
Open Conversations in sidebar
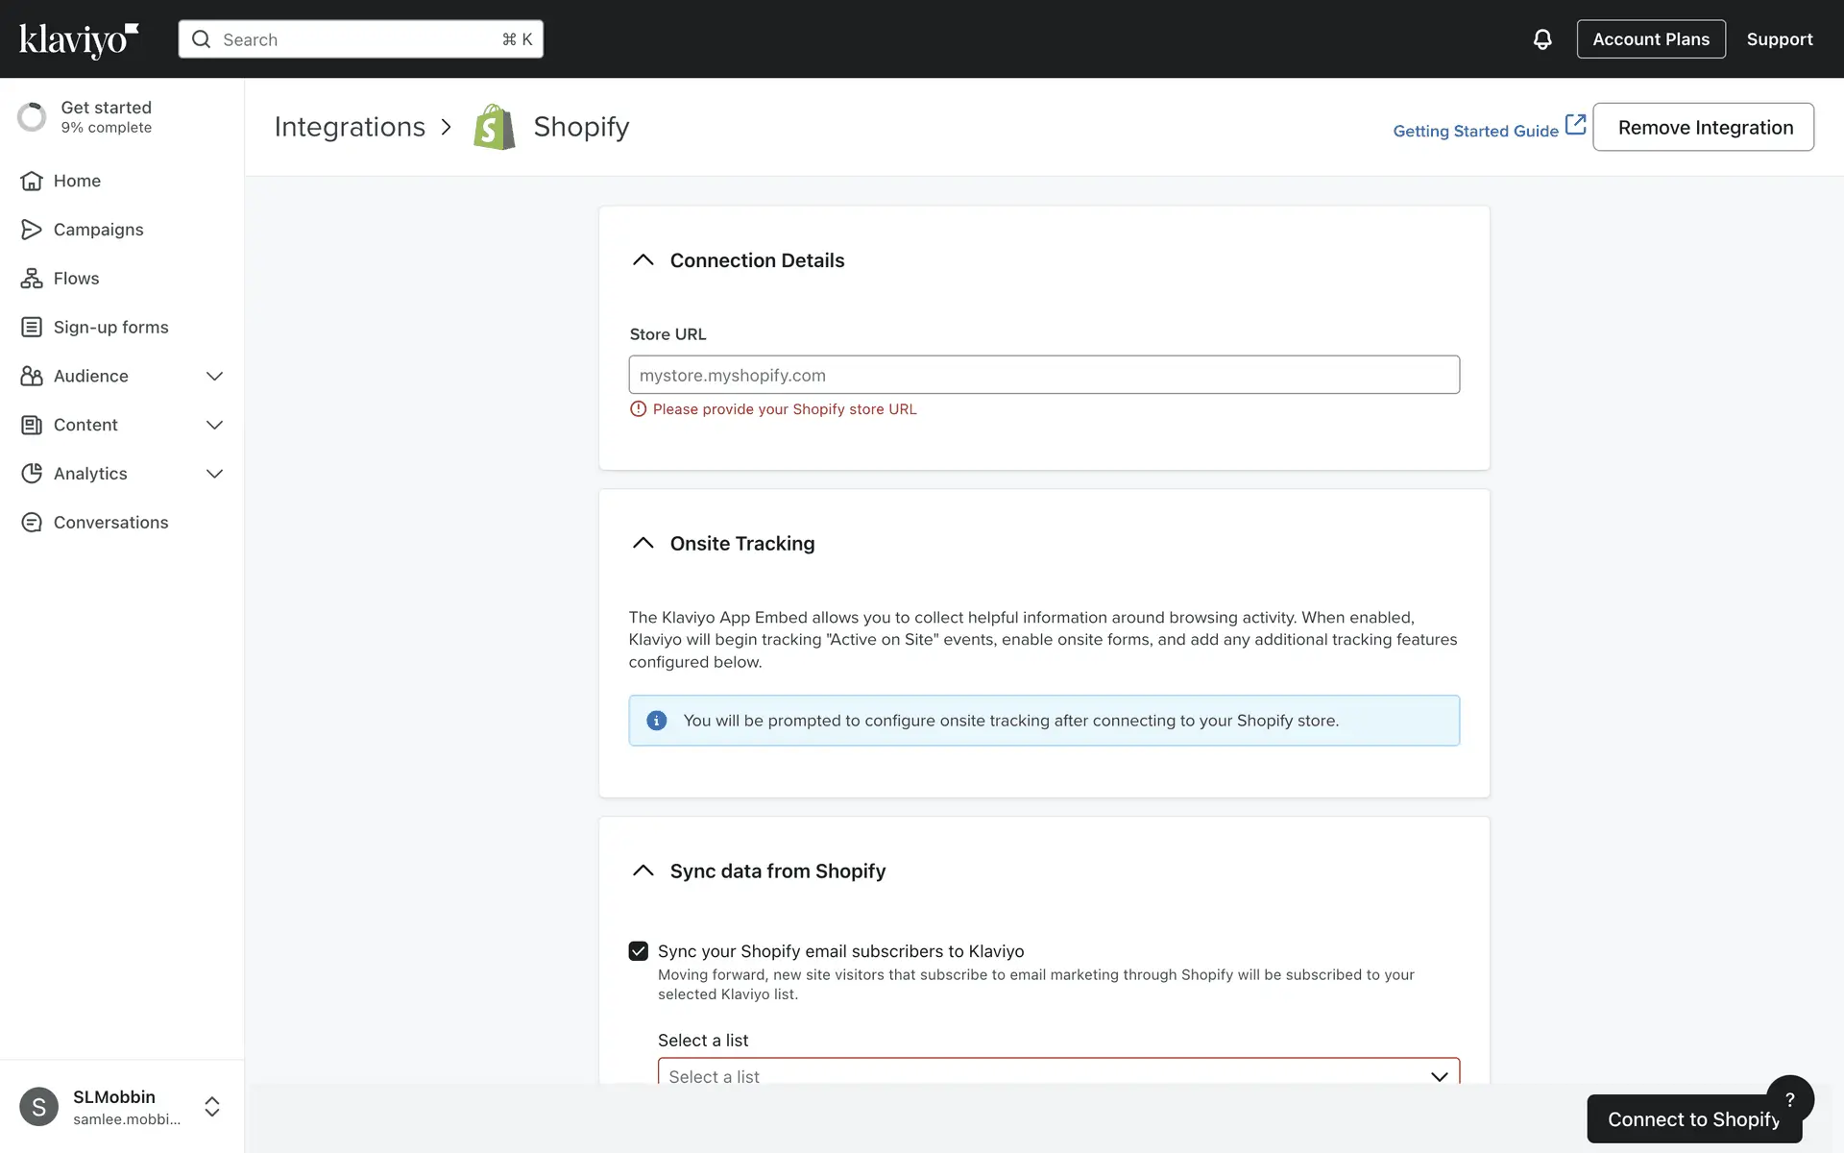[x=110, y=523]
